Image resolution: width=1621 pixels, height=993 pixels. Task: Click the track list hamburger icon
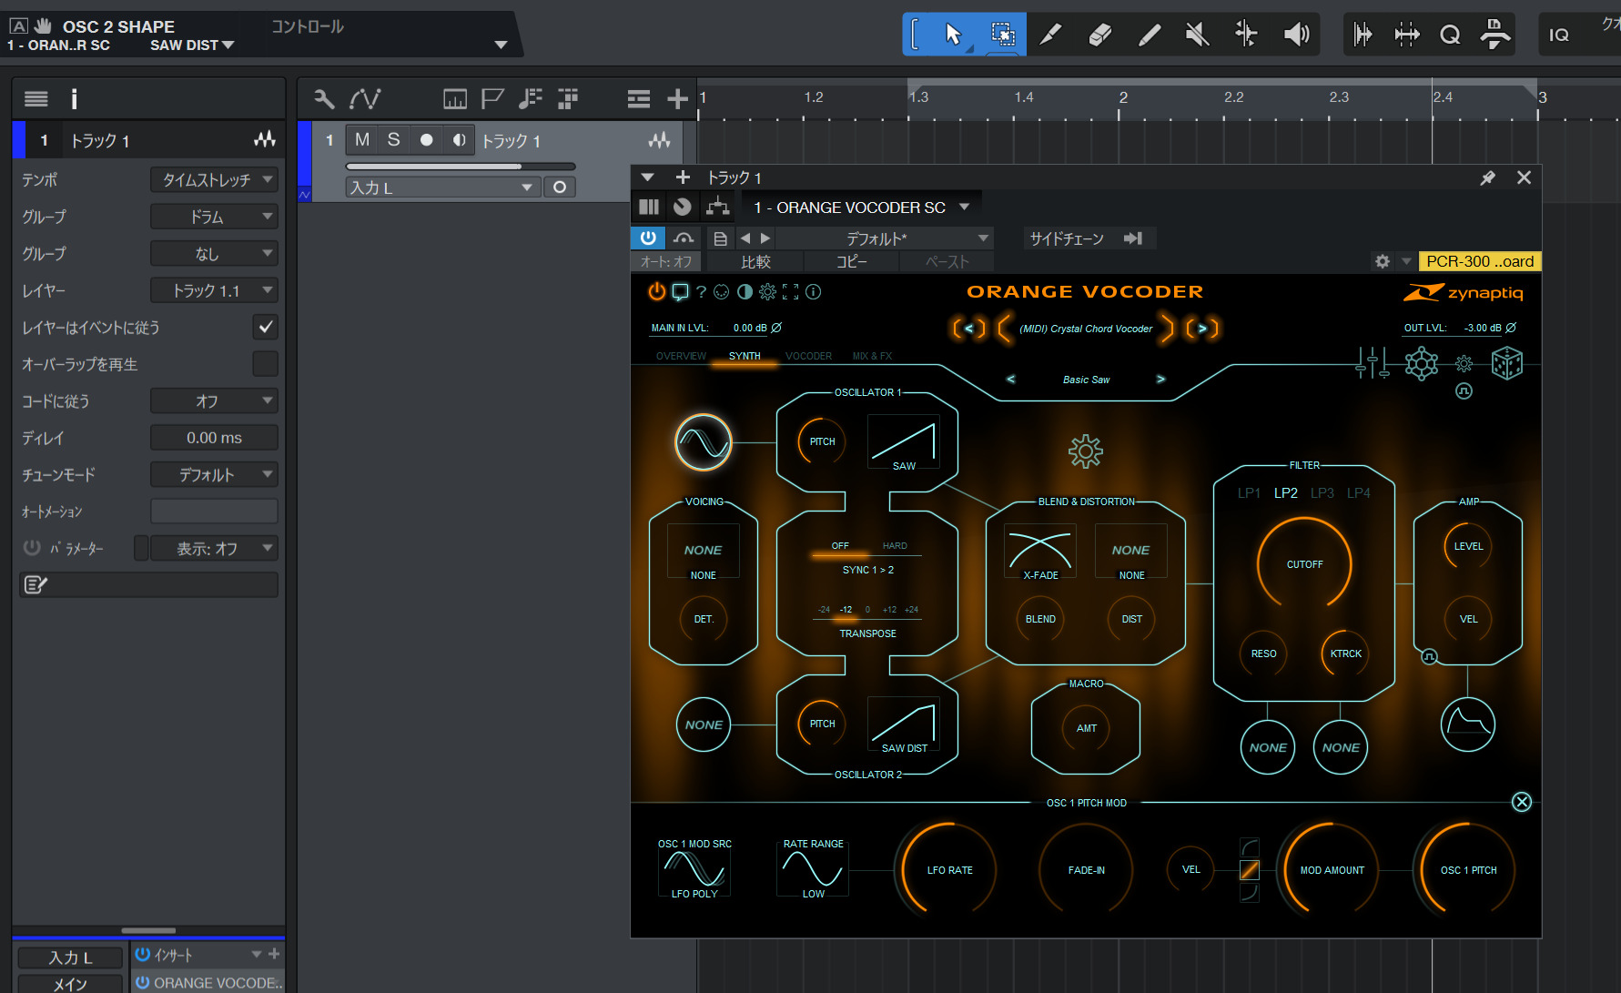point(638,98)
